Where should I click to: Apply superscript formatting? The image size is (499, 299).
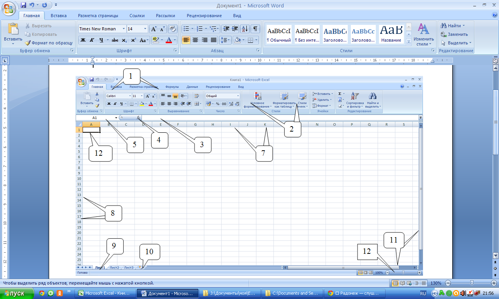[133, 40]
